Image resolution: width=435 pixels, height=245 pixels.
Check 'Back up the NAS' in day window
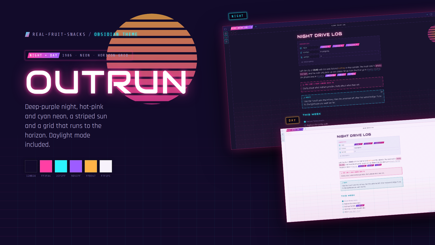click(343, 207)
